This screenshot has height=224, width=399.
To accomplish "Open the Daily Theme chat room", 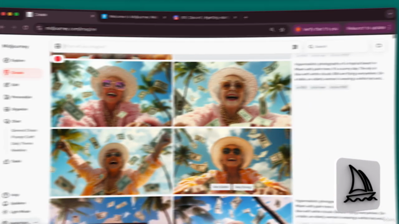I will 22,144.
